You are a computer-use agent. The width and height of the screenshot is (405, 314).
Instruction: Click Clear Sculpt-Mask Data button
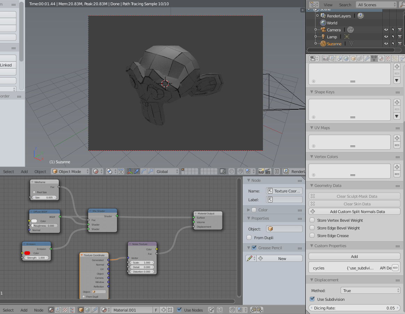[355, 196]
